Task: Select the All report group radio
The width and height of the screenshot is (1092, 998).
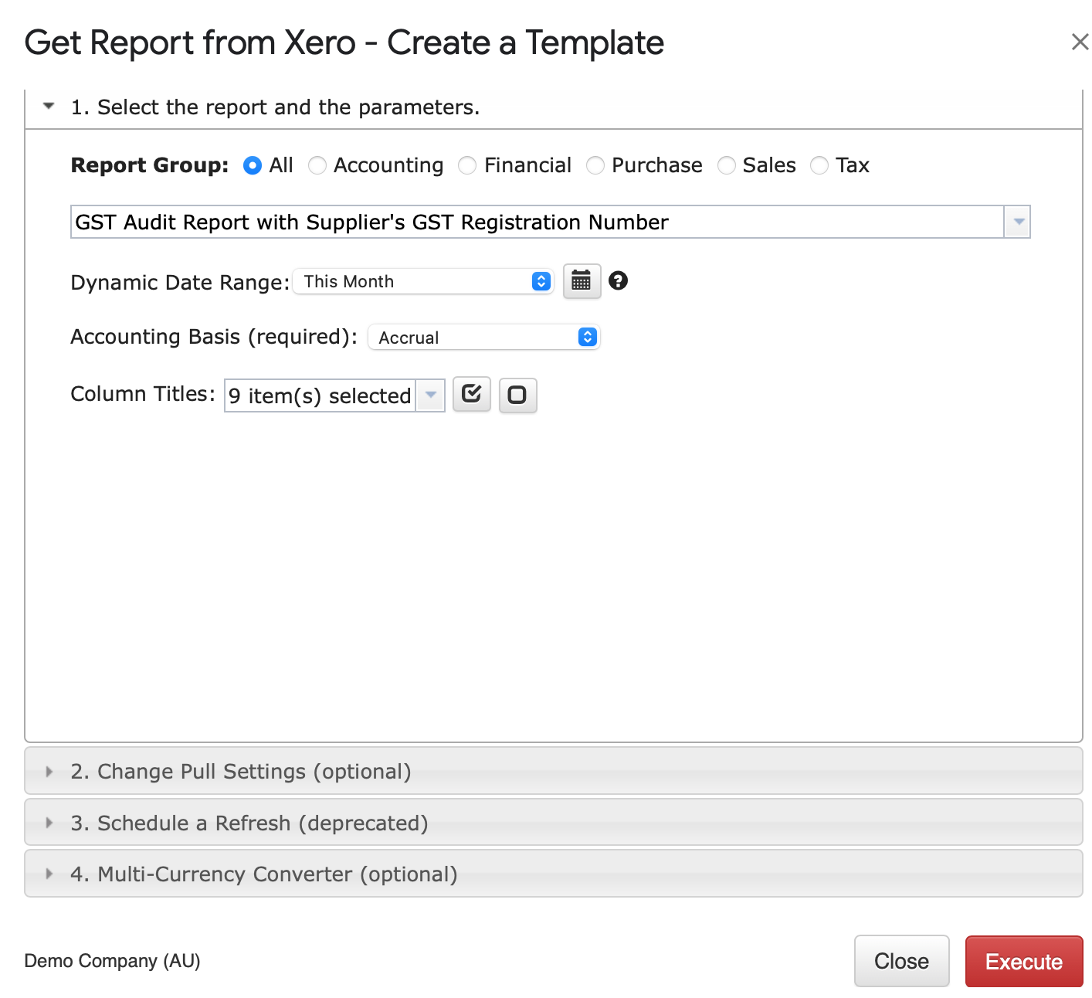Action: [253, 165]
